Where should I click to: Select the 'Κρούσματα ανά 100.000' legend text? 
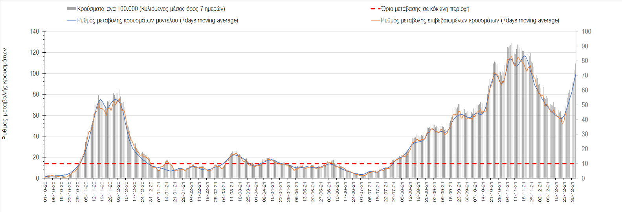tap(151, 9)
